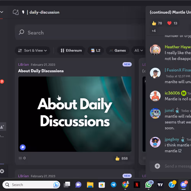Image resolution: width=191 pixels, height=191 pixels.
Task: Open user settings gear icon
Action: tap(2, 171)
